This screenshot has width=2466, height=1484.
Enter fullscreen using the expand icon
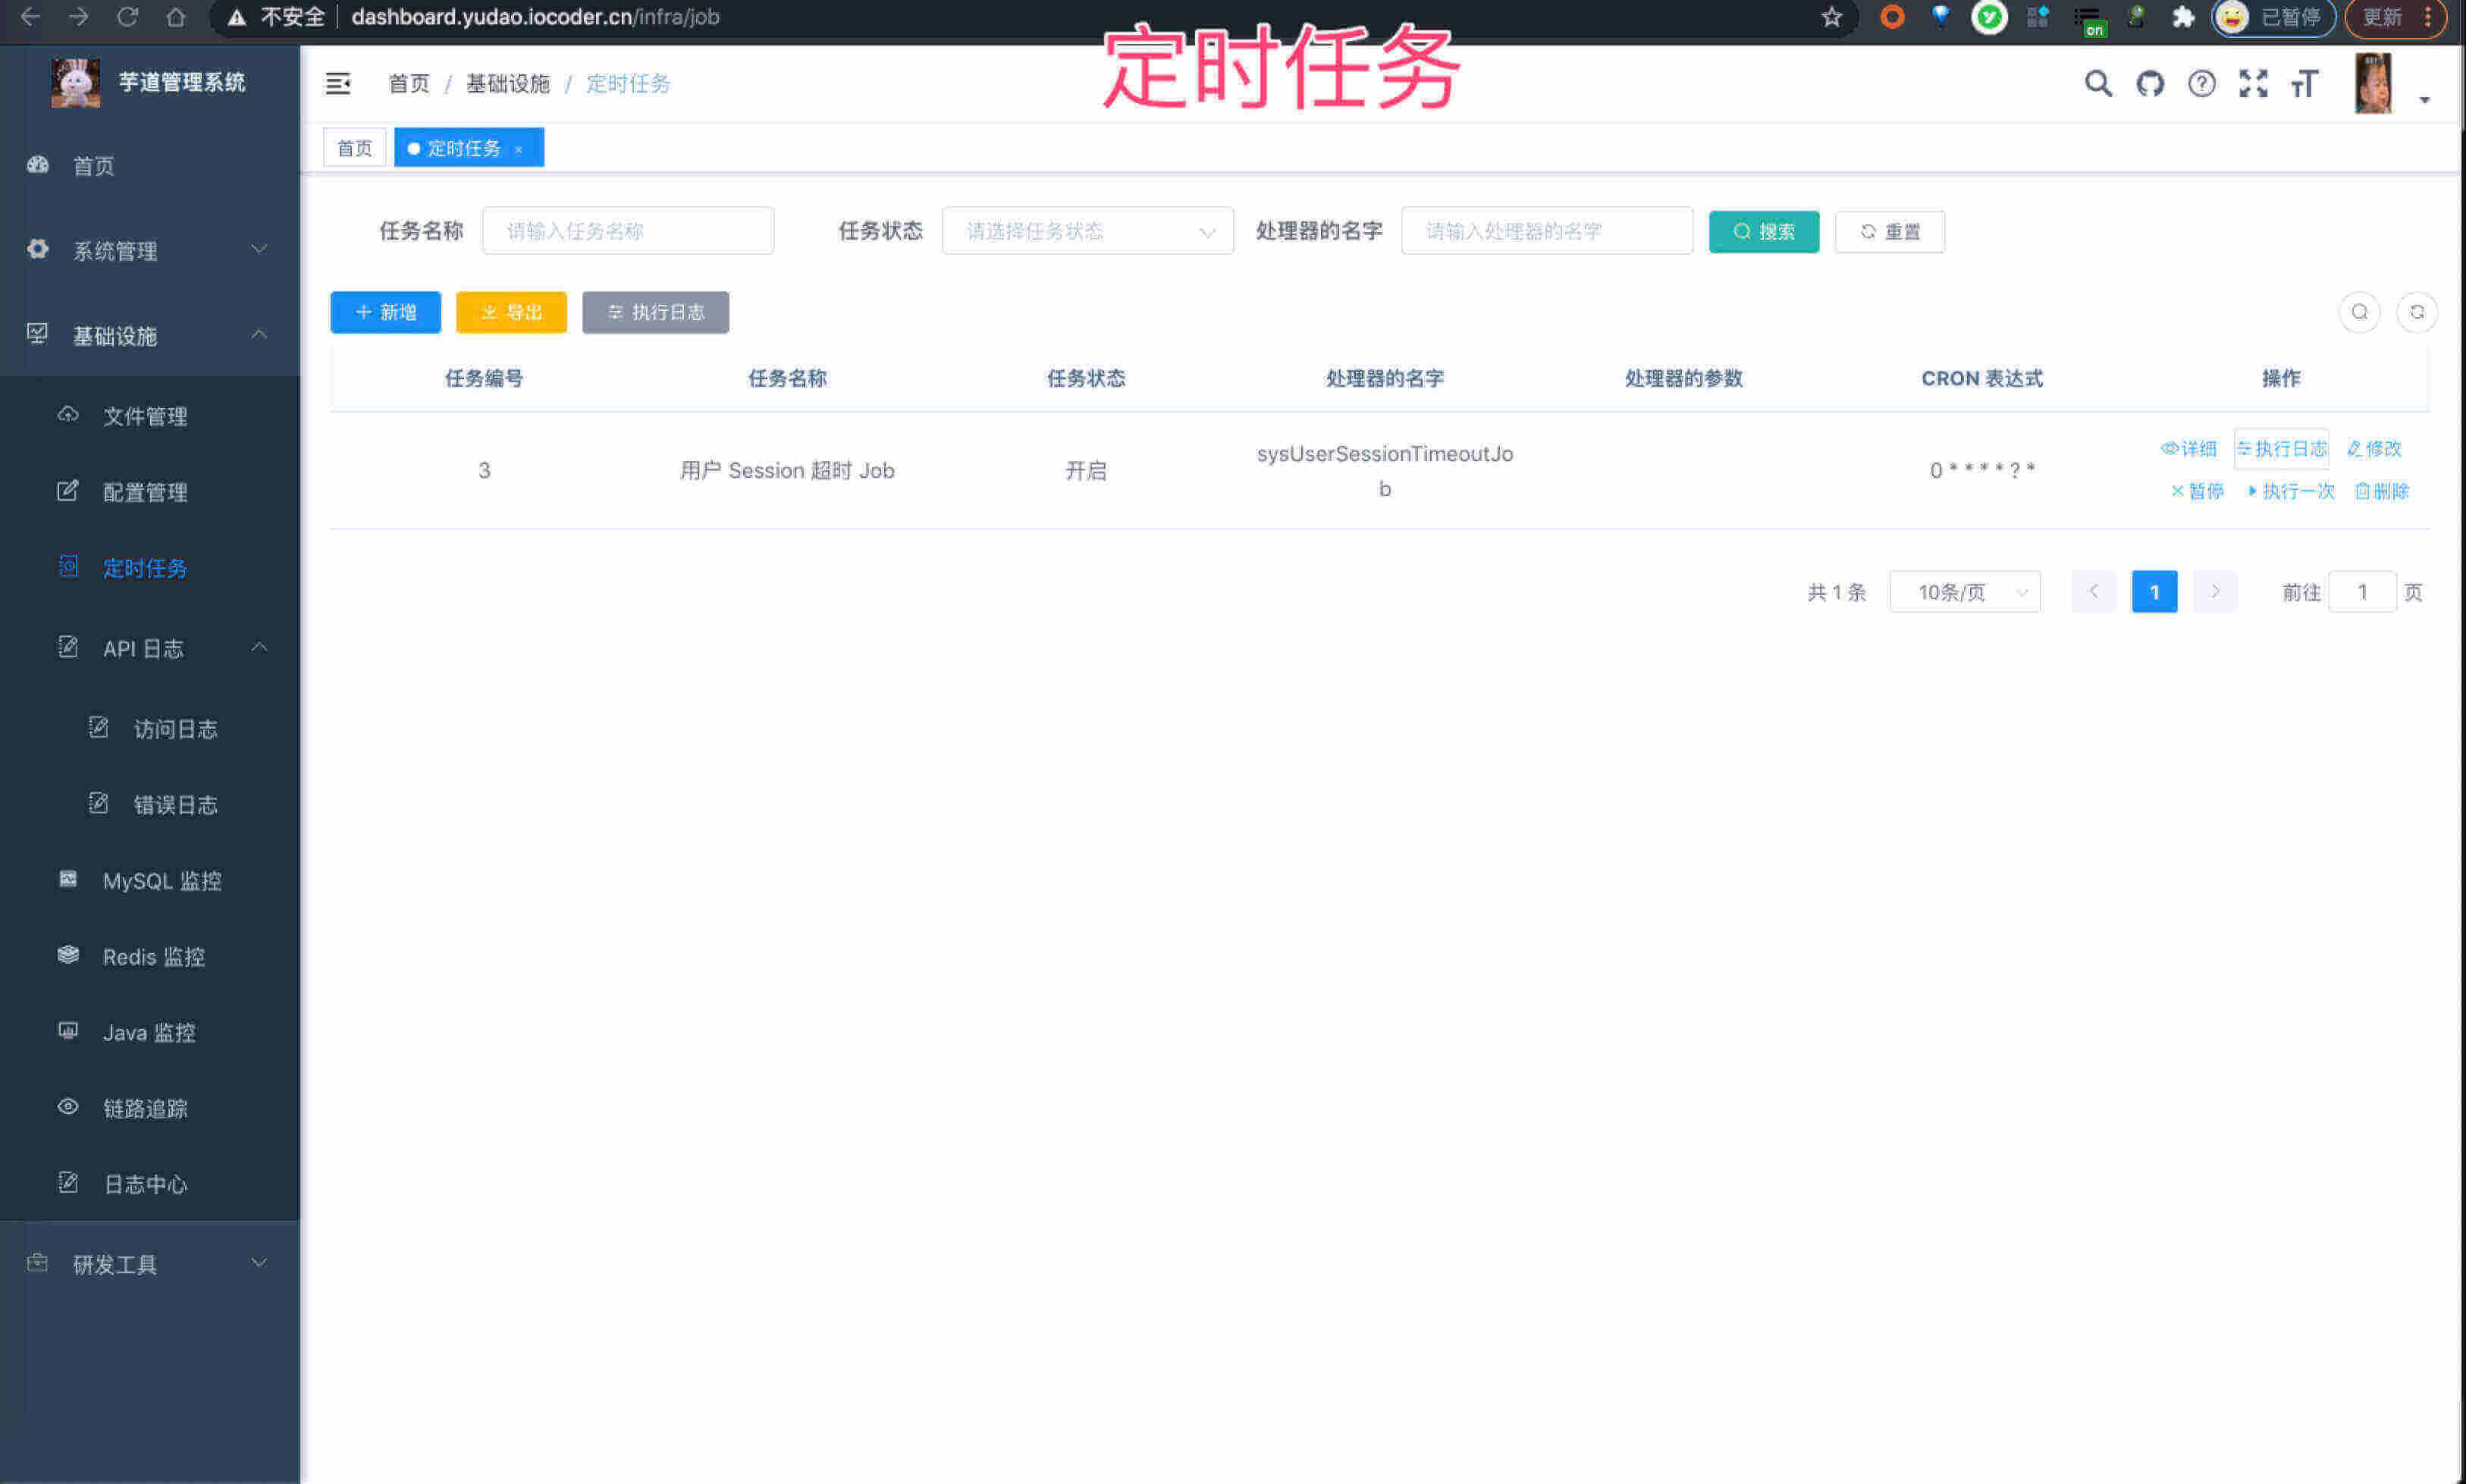(x=2253, y=84)
